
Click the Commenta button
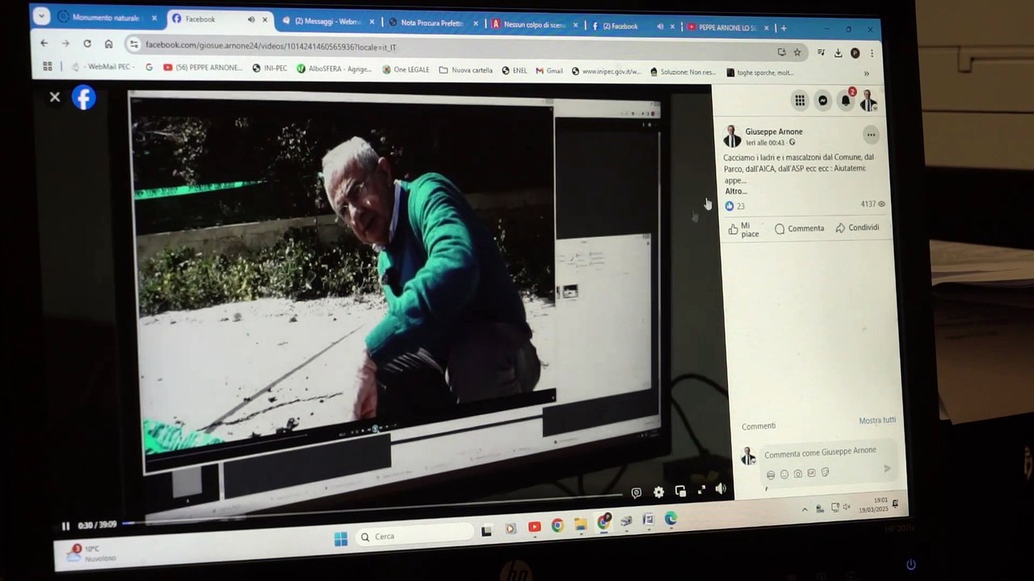[x=800, y=229]
